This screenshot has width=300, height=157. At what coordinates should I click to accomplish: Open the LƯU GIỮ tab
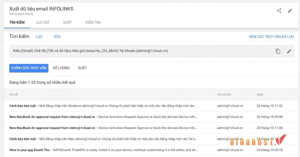click(x=43, y=22)
